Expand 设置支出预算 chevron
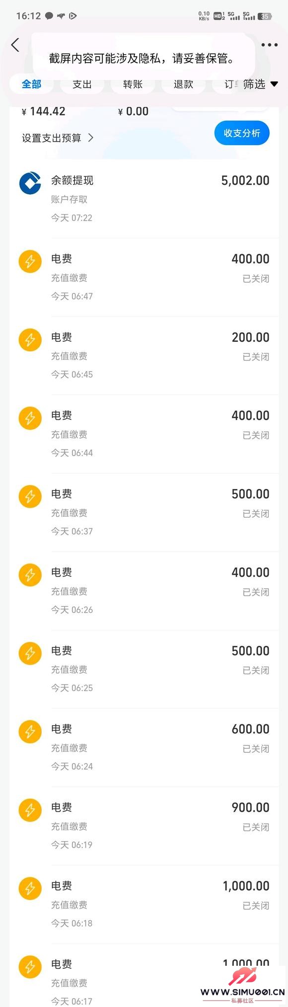 click(x=91, y=138)
